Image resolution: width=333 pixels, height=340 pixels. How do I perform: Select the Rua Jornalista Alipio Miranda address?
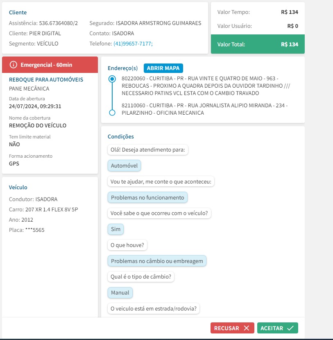coord(204,109)
